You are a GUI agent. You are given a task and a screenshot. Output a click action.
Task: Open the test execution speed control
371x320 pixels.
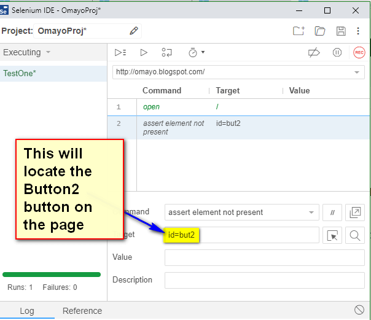click(193, 52)
